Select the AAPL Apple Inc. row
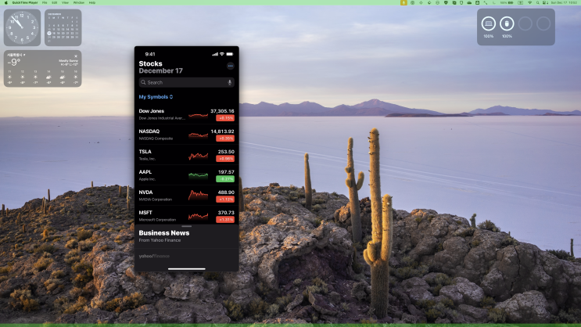This screenshot has height=327, width=581. pyautogui.click(x=186, y=175)
